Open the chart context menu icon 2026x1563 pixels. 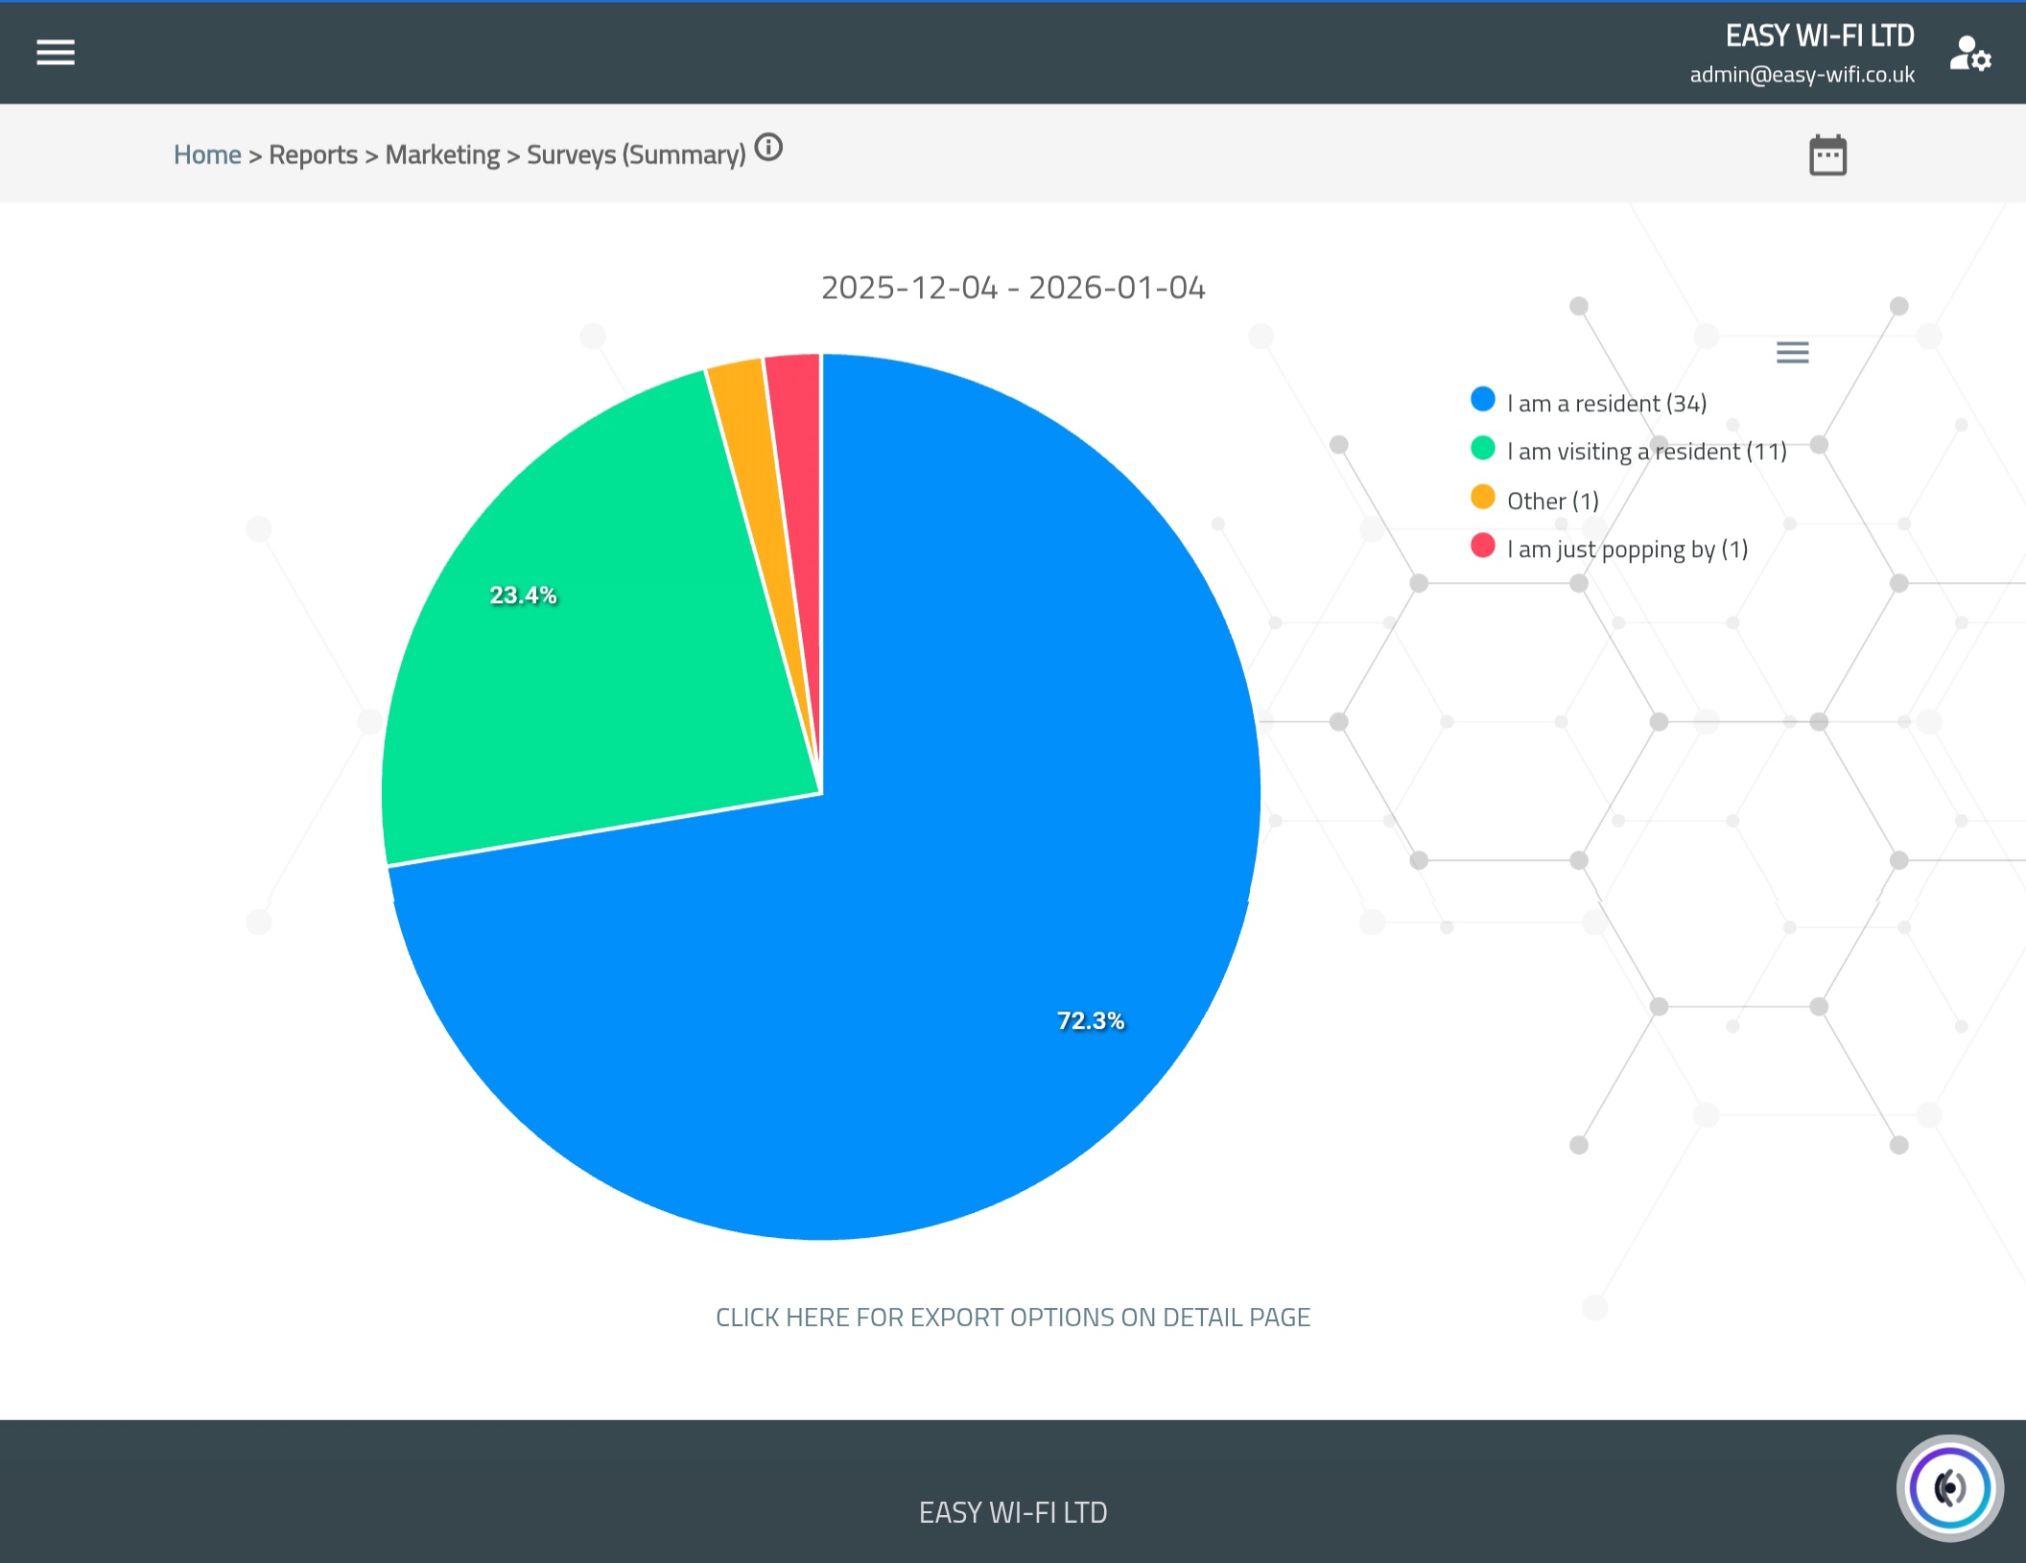1792,353
